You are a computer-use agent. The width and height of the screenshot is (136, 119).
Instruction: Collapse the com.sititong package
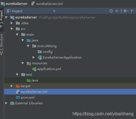pos(28,46)
